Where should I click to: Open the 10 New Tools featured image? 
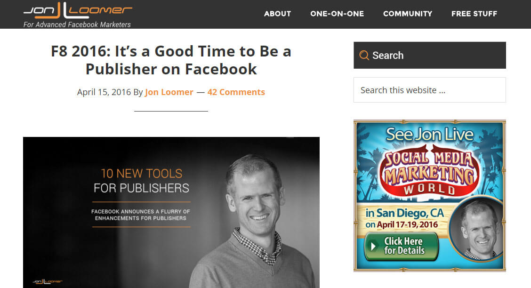click(171, 213)
